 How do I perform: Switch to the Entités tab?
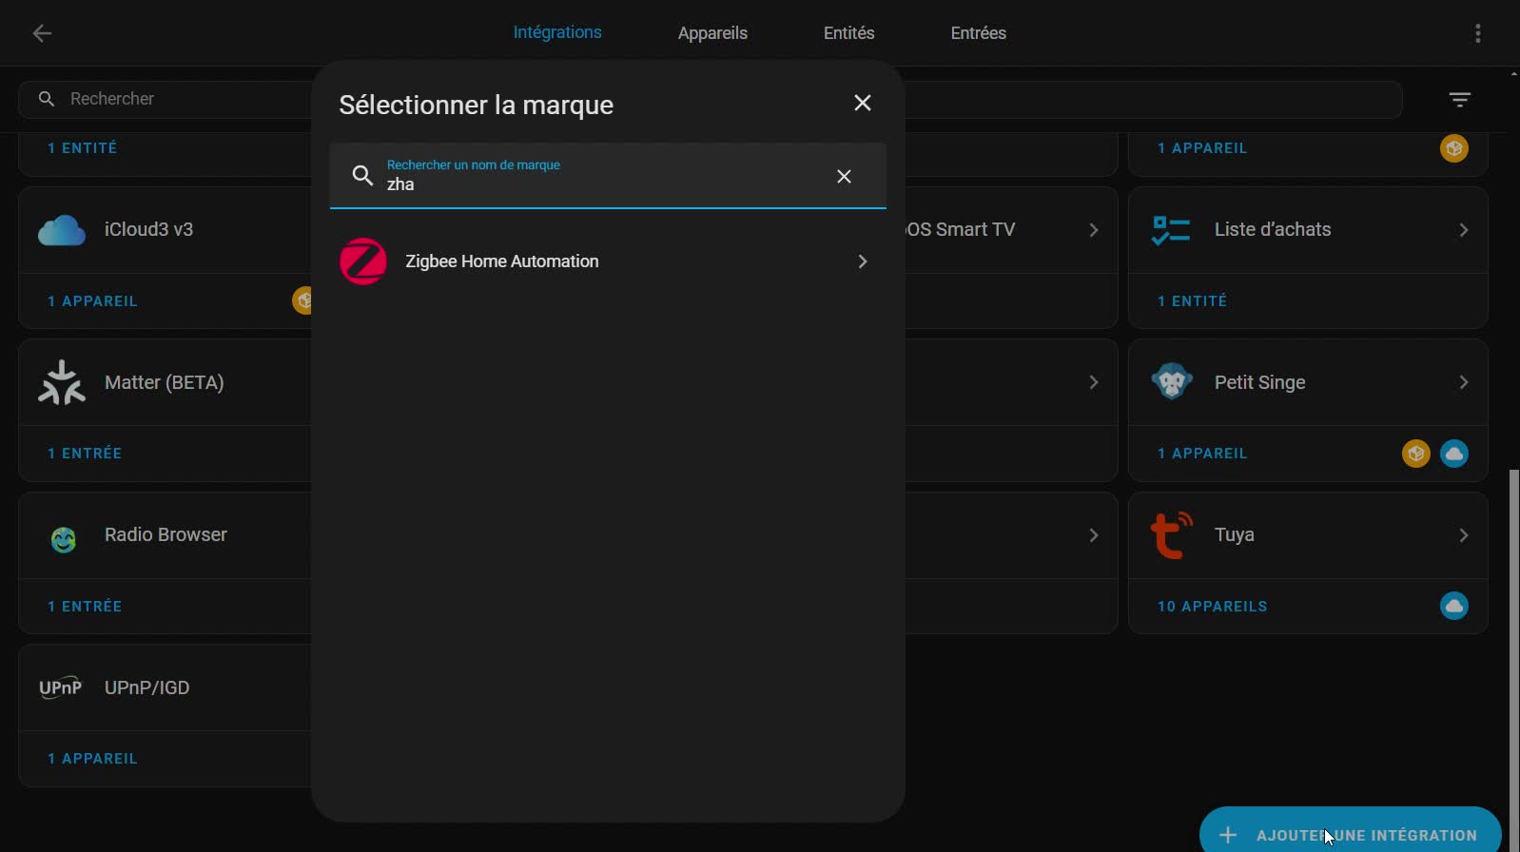click(x=848, y=33)
